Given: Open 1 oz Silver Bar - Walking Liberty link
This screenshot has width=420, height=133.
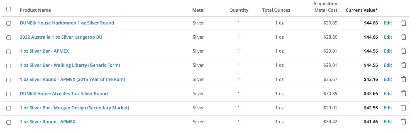Looking at the screenshot, I should pos(70,65).
